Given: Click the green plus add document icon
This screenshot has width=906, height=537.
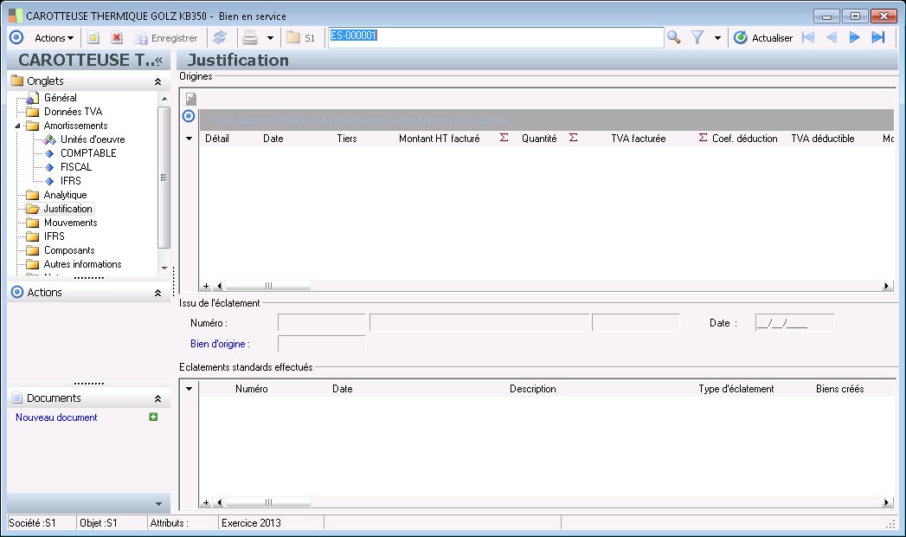Looking at the screenshot, I should point(153,417).
